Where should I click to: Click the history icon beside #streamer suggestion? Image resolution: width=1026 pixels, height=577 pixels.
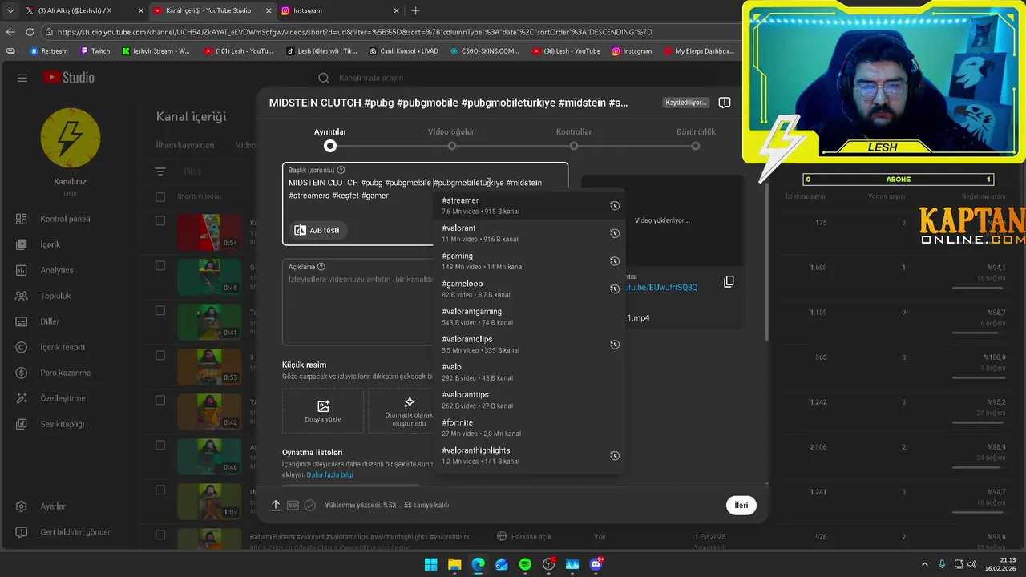pyautogui.click(x=615, y=205)
